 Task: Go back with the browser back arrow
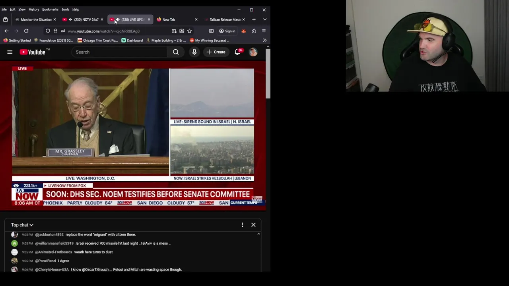(x=6, y=31)
